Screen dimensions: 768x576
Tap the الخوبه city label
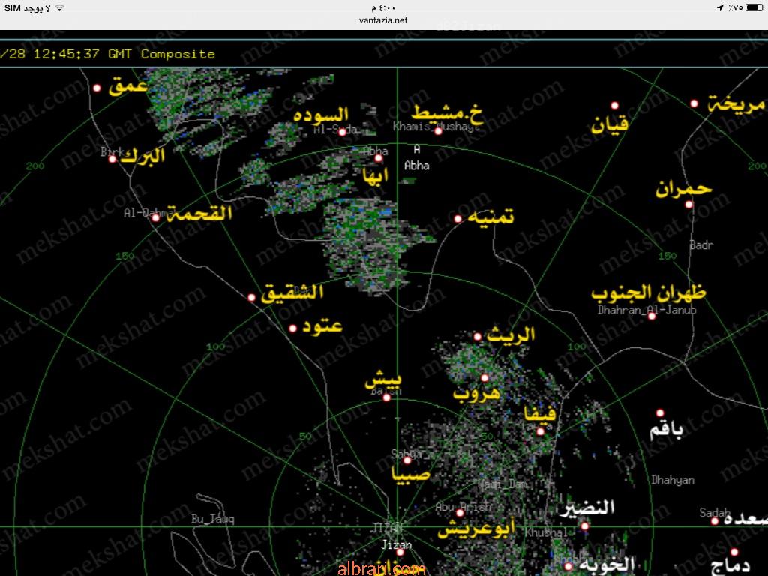(x=606, y=565)
